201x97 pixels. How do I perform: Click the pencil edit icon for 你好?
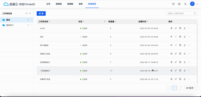[x=185, y=37]
